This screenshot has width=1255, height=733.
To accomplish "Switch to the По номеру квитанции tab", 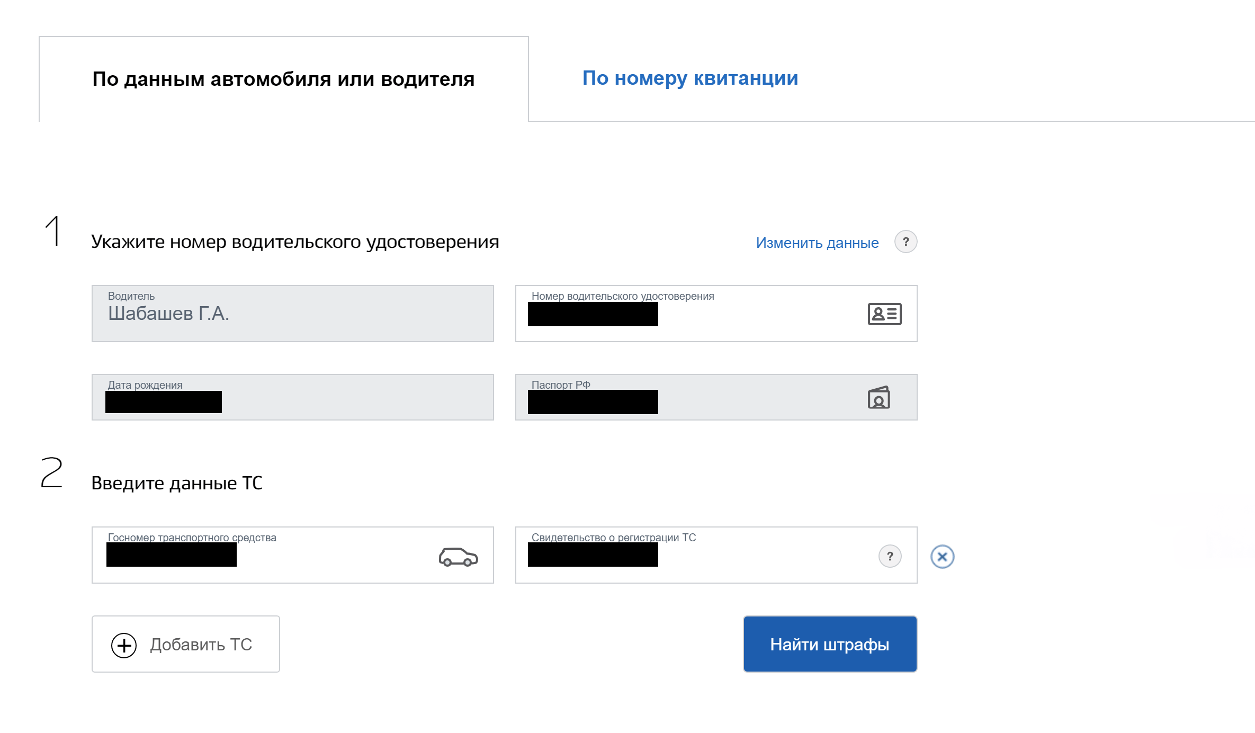I will [x=690, y=78].
